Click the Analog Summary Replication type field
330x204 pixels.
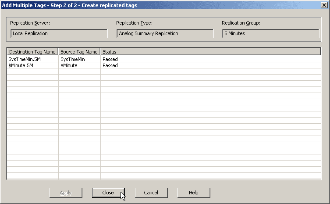(x=165, y=33)
